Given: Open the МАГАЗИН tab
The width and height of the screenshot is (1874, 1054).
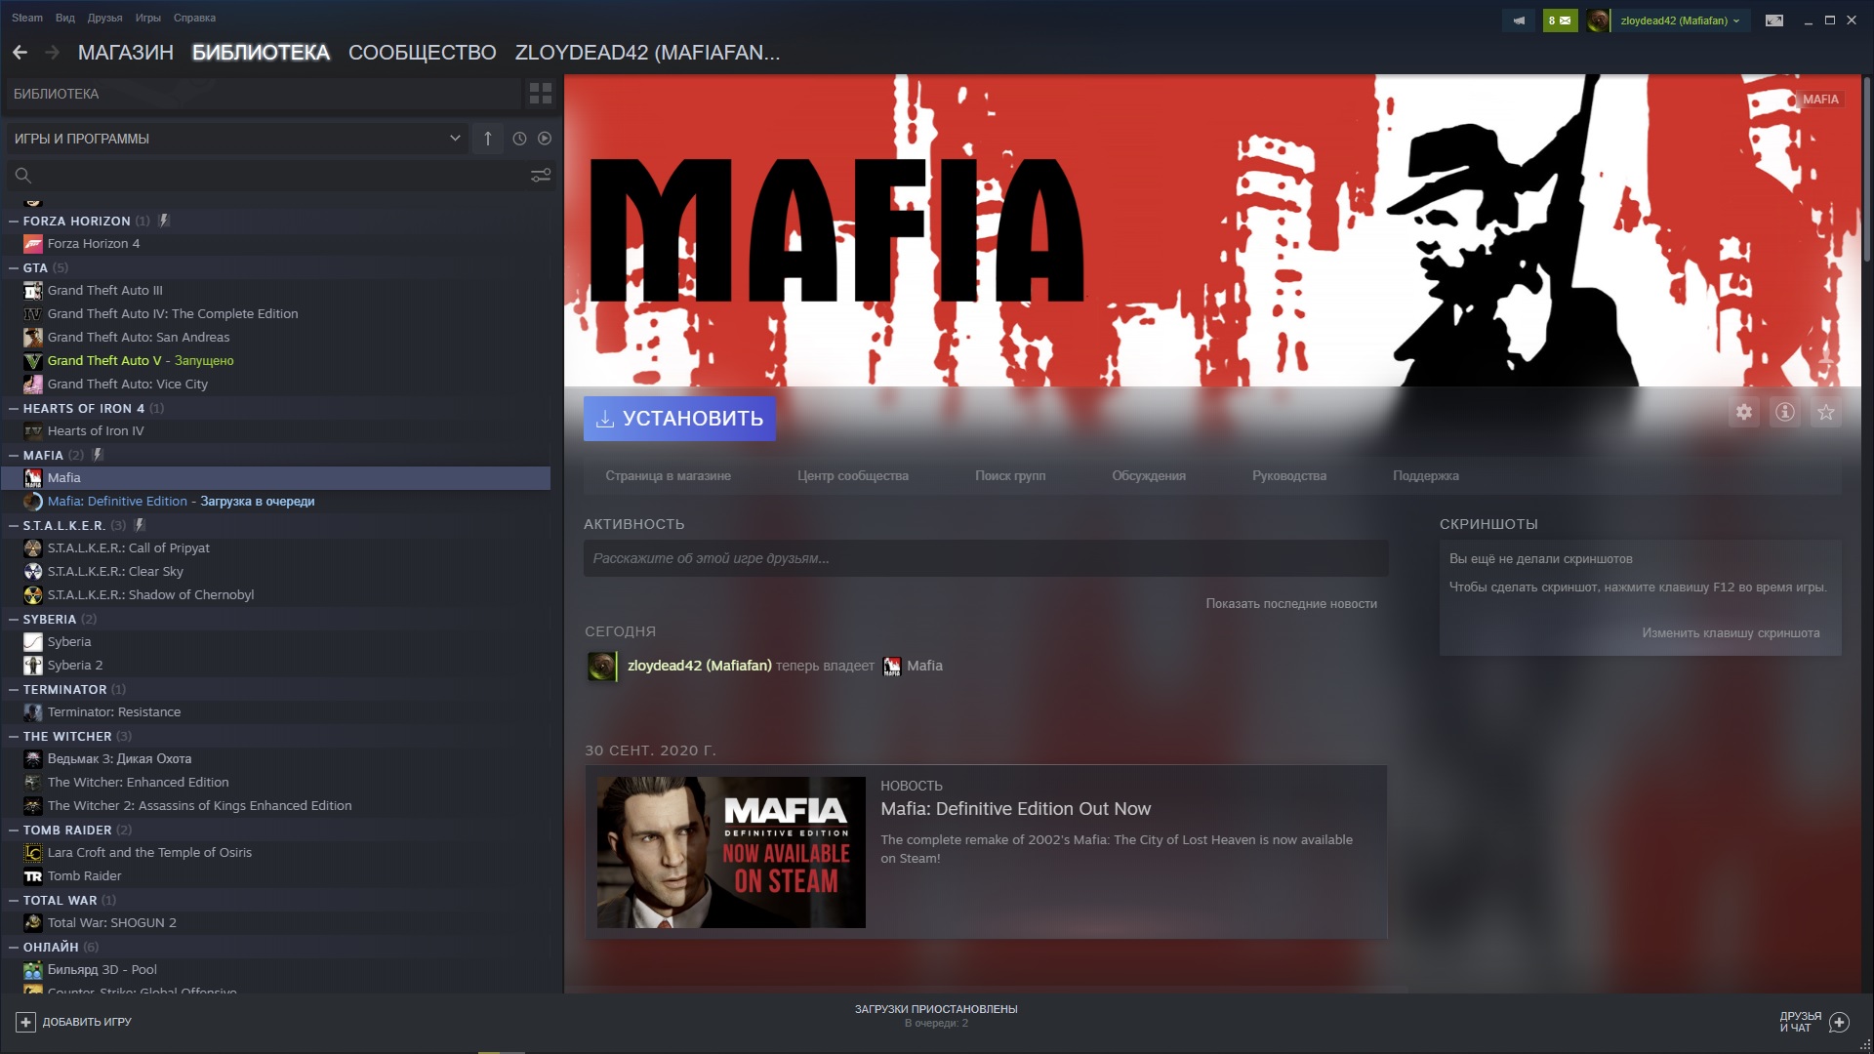Looking at the screenshot, I should click(125, 53).
